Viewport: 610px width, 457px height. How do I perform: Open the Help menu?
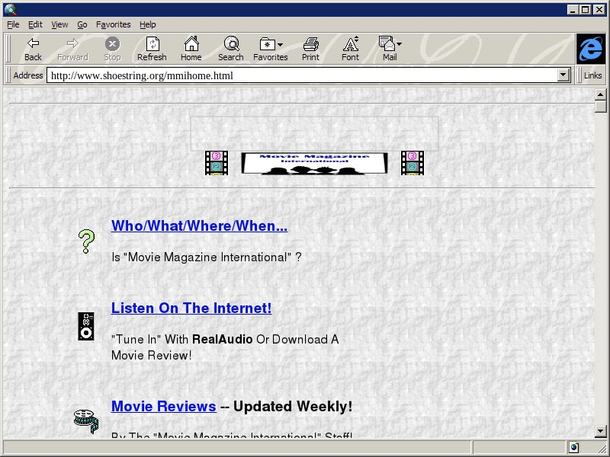[147, 24]
